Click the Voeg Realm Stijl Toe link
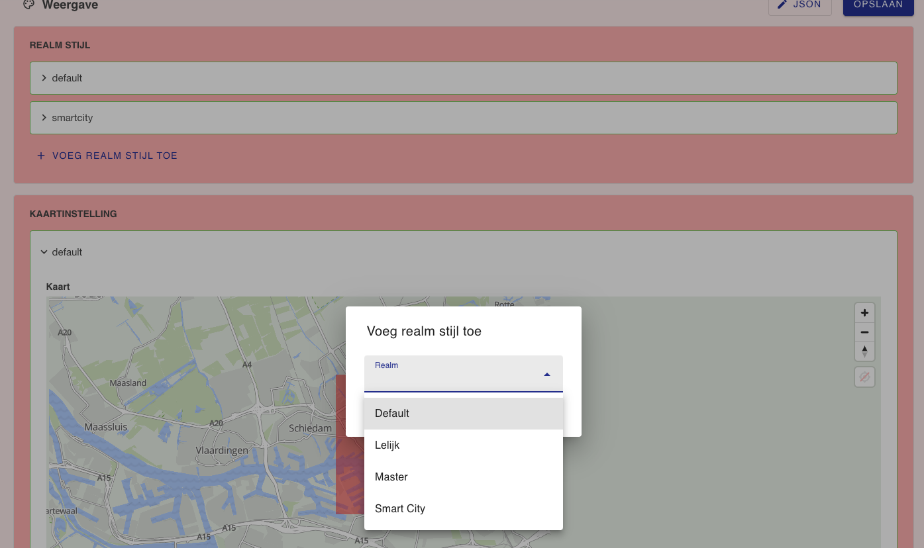Screen dimensions: 924x548 point(115,156)
